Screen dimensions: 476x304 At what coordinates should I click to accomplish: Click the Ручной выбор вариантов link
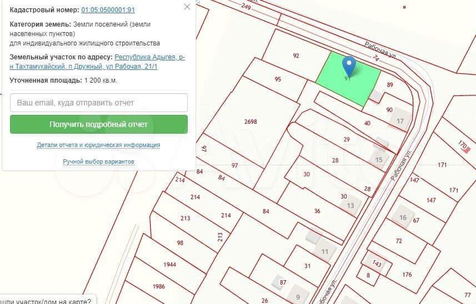coord(98,161)
